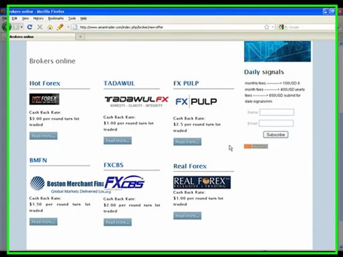Click Read more under FX PULP
343x257 pixels.
(x=187, y=142)
